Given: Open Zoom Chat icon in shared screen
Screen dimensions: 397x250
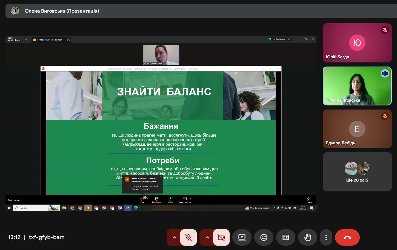Looking at the screenshot, I should (142, 199).
